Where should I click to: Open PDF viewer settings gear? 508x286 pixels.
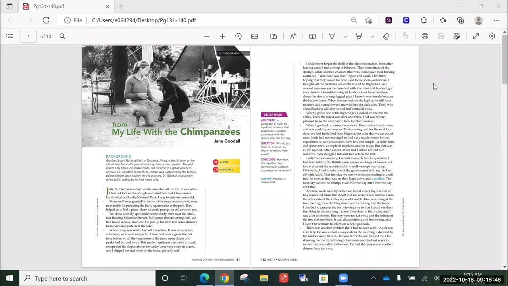tap(492, 36)
